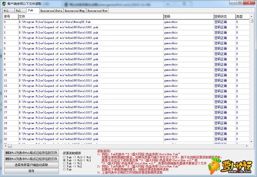Switch to the Wil tab
This screenshot has width=257, height=177.
(8, 11)
